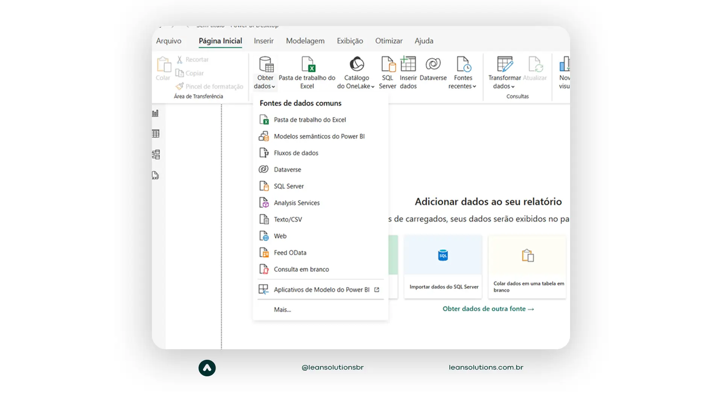722x406 pixels.
Task: Click the Colar paste icon
Action: pyautogui.click(x=164, y=65)
